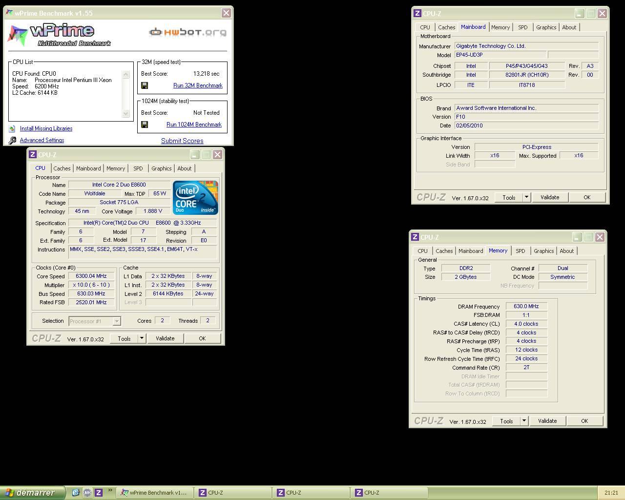Viewport: 625px width, 500px height.
Task: Click Validate in the Mainboard window
Action: pos(550,197)
